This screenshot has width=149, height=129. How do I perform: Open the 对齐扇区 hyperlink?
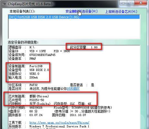[x=73, y=89]
